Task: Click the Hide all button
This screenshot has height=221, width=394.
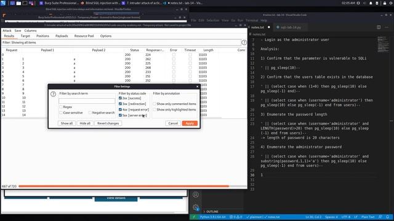Action: (x=85, y=123)
